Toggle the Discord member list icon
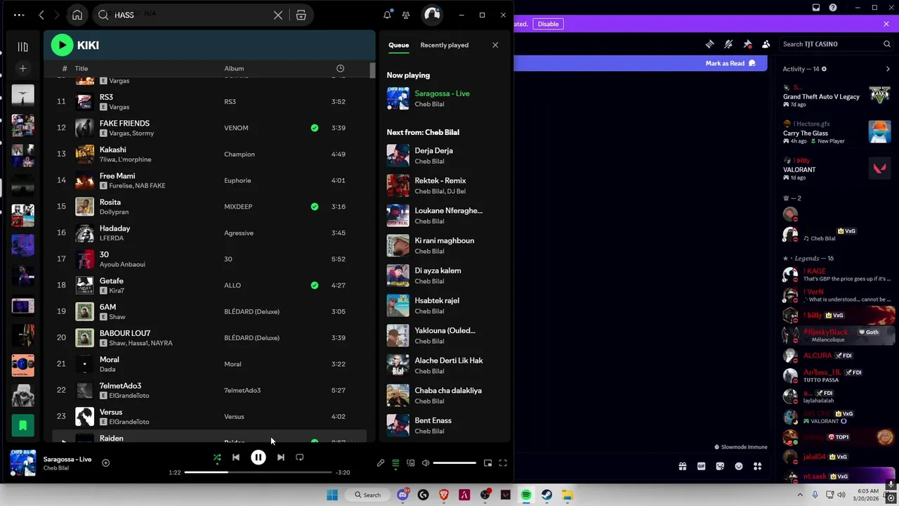Image resolution: width=899 pixels, height=506 pixels. coord(766,44)
